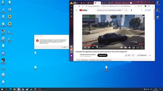Subscribe with the Подписаться button
163x91 pixels.
(x=102, y=55)
